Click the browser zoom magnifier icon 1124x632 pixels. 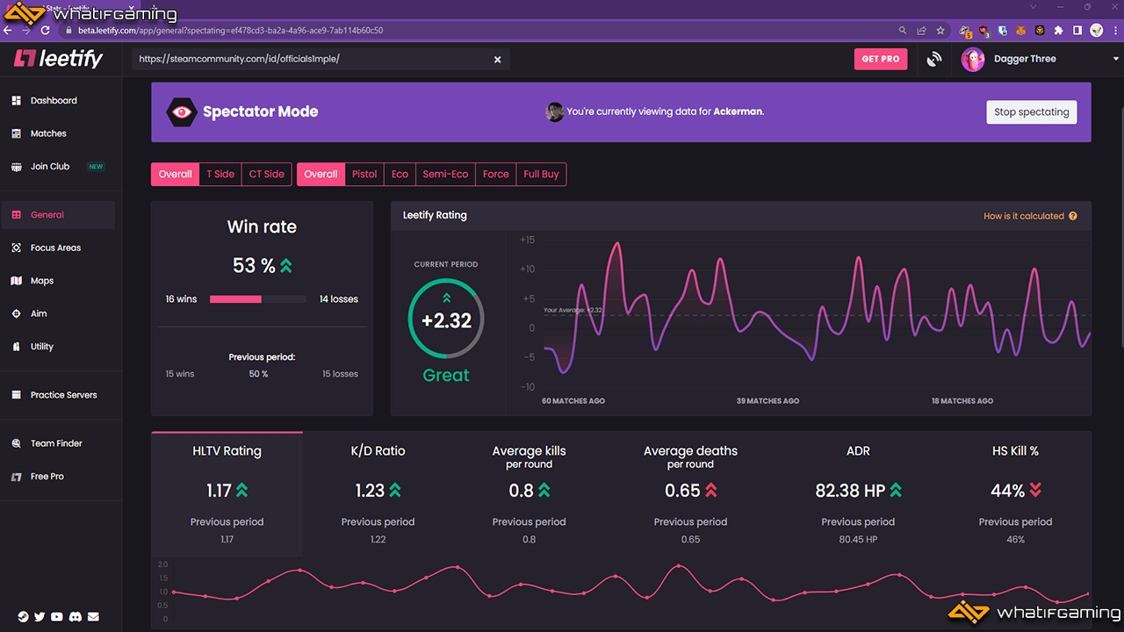click(x=903, y=30)
